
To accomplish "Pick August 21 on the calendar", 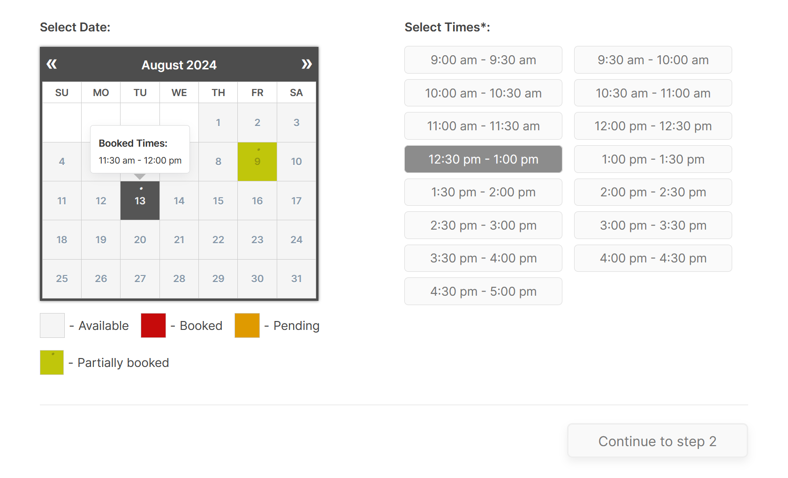I will 179,240.
